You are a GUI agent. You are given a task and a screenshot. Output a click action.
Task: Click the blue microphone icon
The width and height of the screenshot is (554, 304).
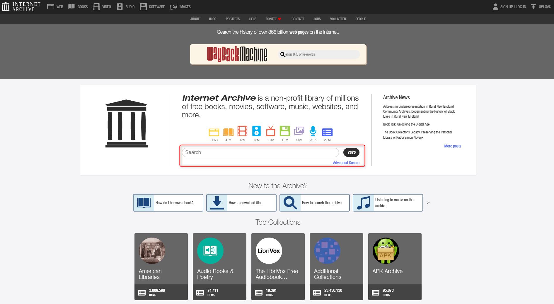[313, 131]
